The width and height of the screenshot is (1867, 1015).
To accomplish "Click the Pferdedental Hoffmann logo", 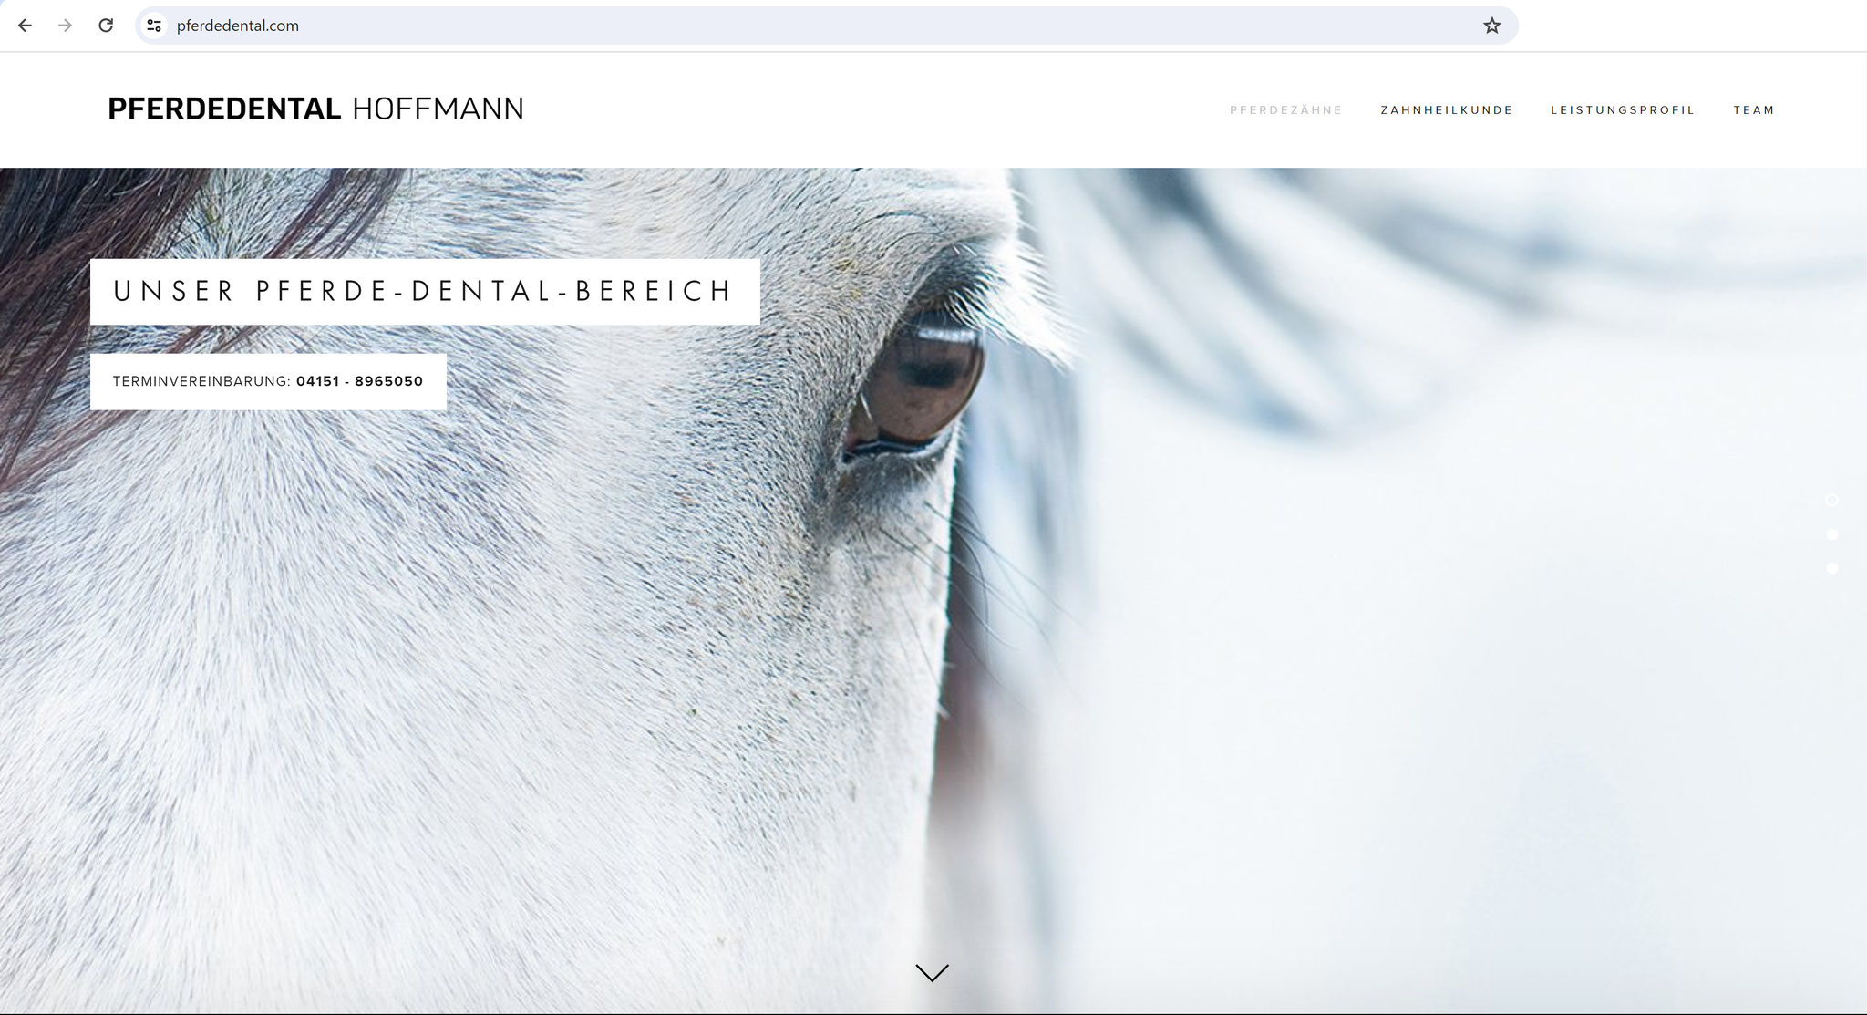I will pyautogui.click(x=315, y=109).
